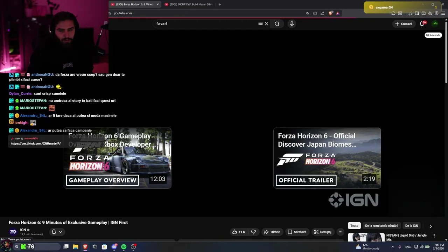Viewport: 448px width, 252px height.
Task: Dislike the video with thumbs down
Action: (253, 232)
